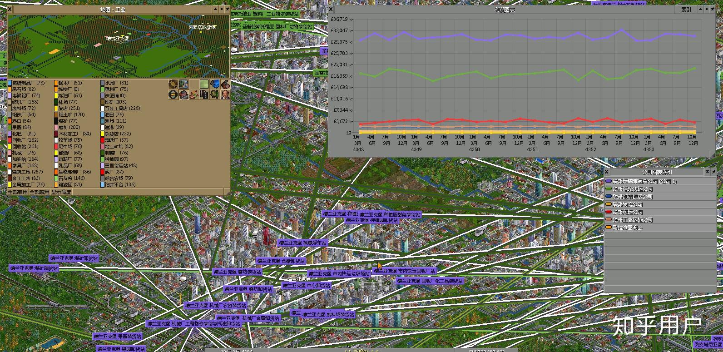
Task: Toggle 杂货店 (232) in the industry legend
Action: 116,134
